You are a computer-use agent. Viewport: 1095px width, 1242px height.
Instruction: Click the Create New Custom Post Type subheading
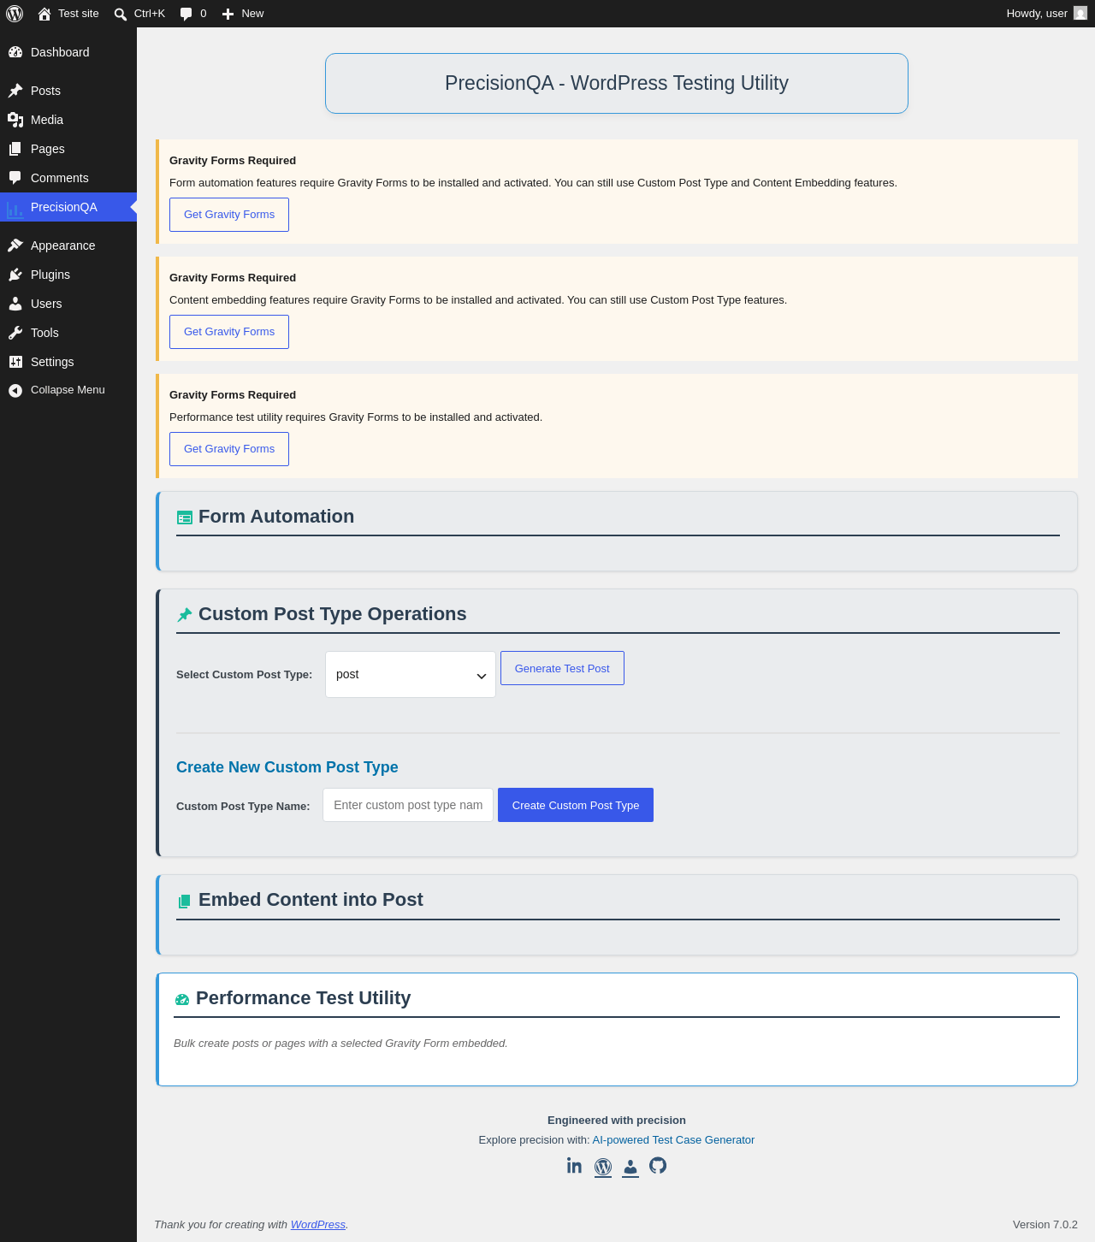tap(287, 767)
